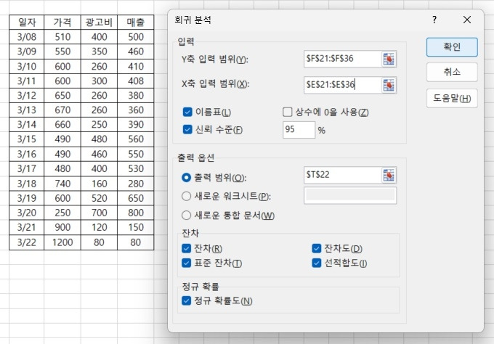494x344 pixels.
Task: Click the 확인 button
Action: (x=452, y=47)
